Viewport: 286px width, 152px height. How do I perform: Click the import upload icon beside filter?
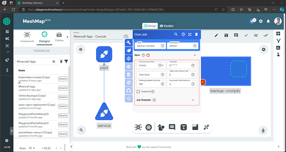61,61
